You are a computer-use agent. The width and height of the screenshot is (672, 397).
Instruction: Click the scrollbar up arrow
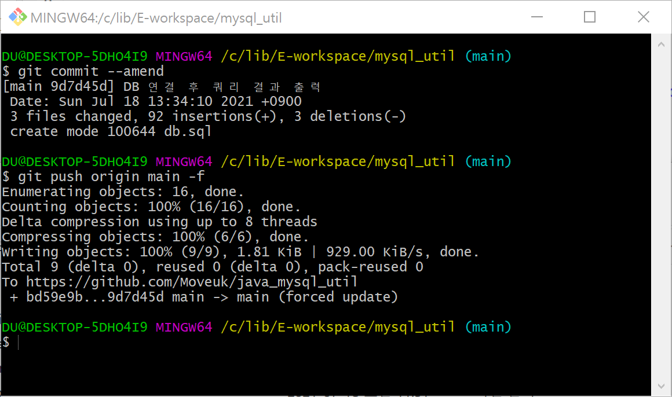[661, 43]
